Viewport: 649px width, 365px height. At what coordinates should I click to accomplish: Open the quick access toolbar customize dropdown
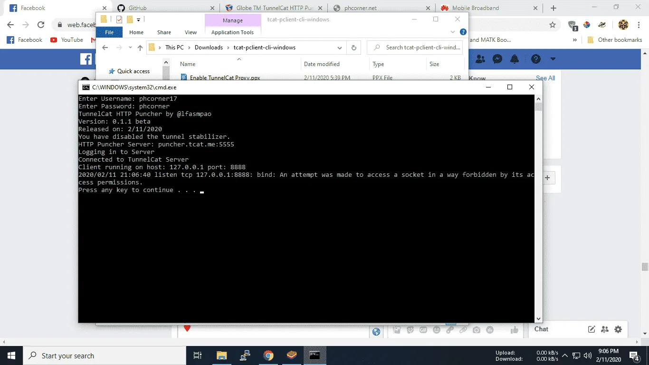pos(138,19)
